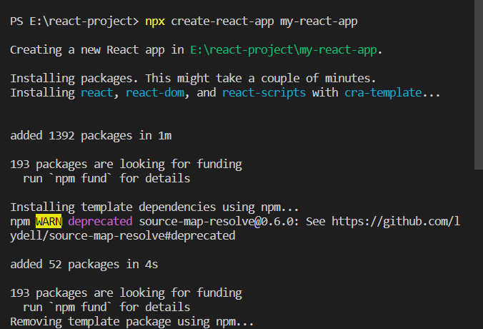Click the blue react-dom package name
Screen dimensions: 483x329
point(155,92)
